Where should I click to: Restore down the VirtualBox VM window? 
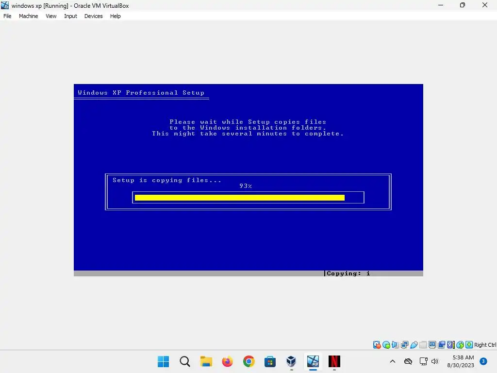pyautogui.click(x=463, y=5)
